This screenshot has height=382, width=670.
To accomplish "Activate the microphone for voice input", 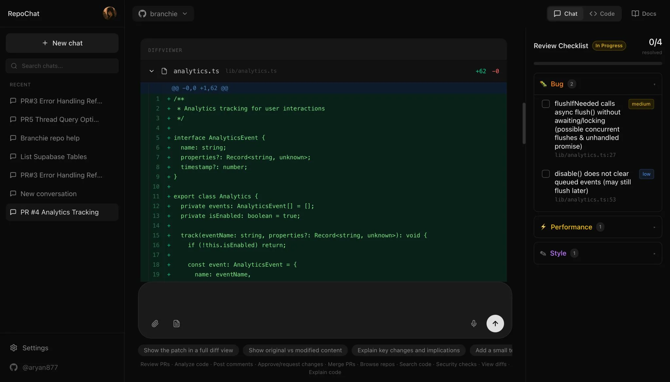I will [x=473, y=323].
